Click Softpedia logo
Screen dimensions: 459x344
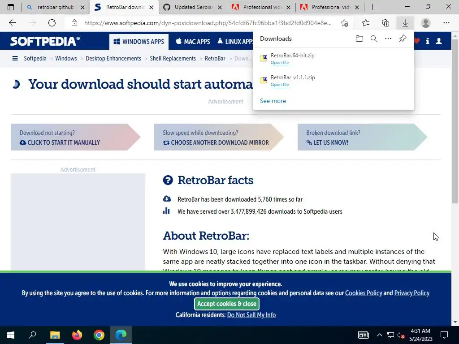[45, 41]
